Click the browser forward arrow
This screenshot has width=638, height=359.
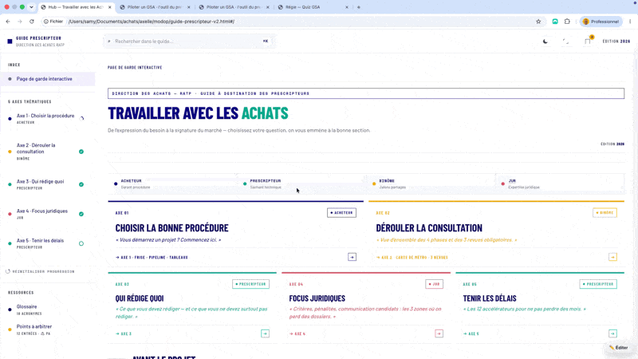tap(19, 22)
